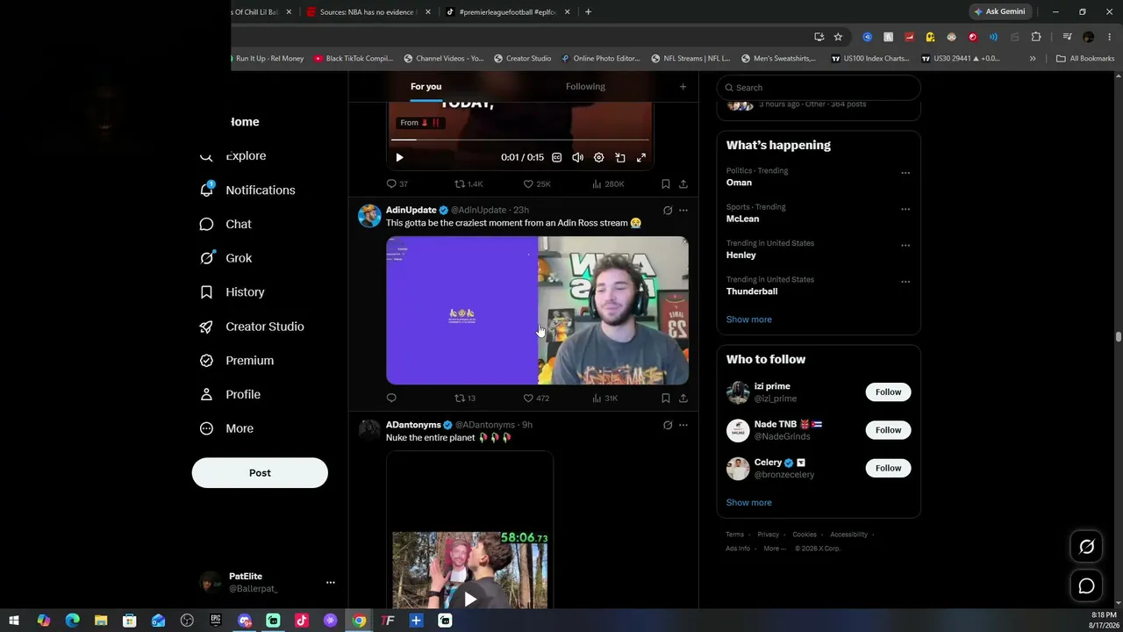Image resolution: width=1123 pixels, height=632 pixels.
Task: Open Epic Games from the taskbar
Action: 216,621
